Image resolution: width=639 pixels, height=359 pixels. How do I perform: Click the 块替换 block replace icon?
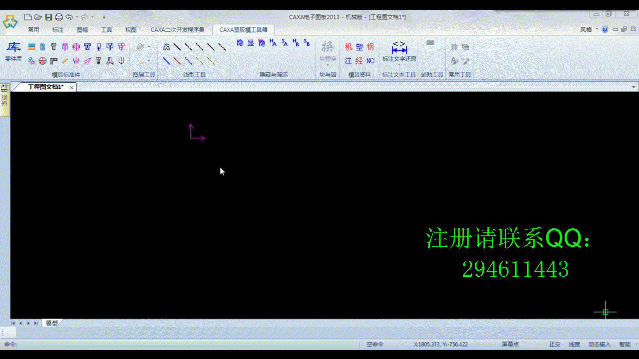[x=327, y=53]
